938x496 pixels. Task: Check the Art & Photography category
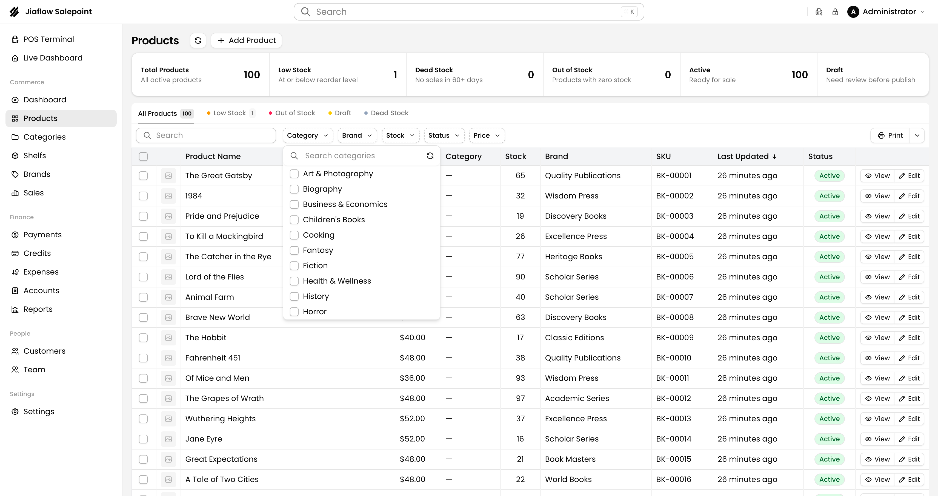click(x=294, y=174)
